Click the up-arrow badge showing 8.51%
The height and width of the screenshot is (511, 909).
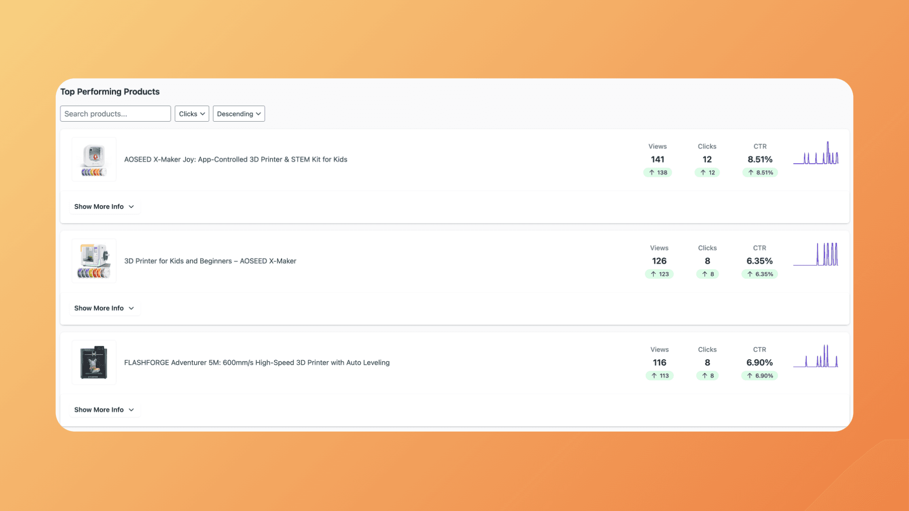[x=760, y=172]
